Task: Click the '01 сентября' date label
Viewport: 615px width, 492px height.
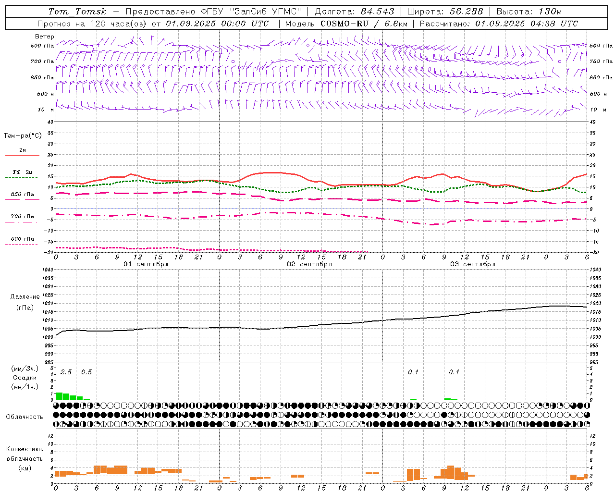Action: tap(146, 264)
